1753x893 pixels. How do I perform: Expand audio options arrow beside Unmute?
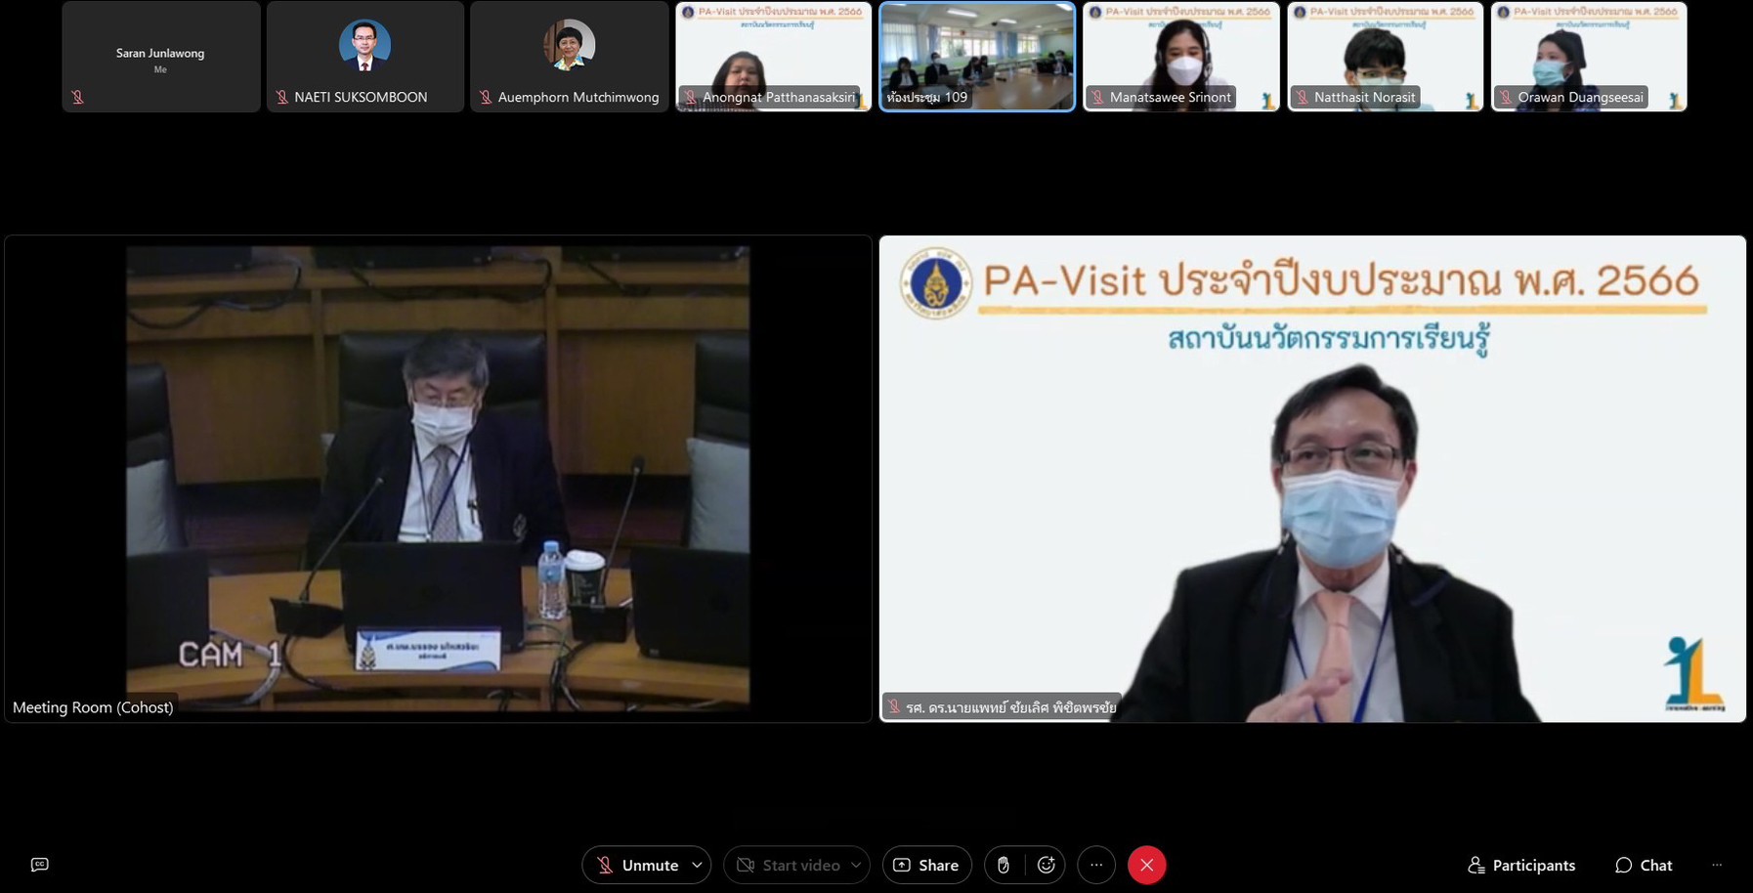(697, 865)
